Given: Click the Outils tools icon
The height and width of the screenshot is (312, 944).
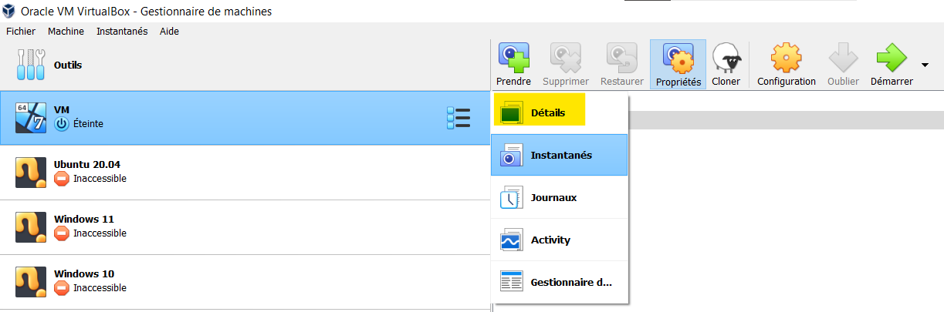Looking at the screenshot, I should [x=31, y=65].
